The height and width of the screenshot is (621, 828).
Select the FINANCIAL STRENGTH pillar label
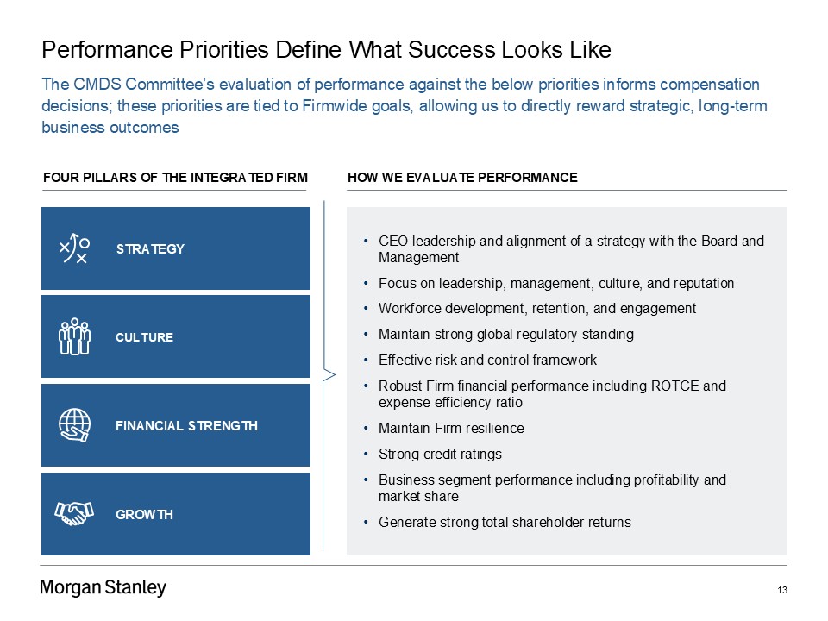[186, 426]
